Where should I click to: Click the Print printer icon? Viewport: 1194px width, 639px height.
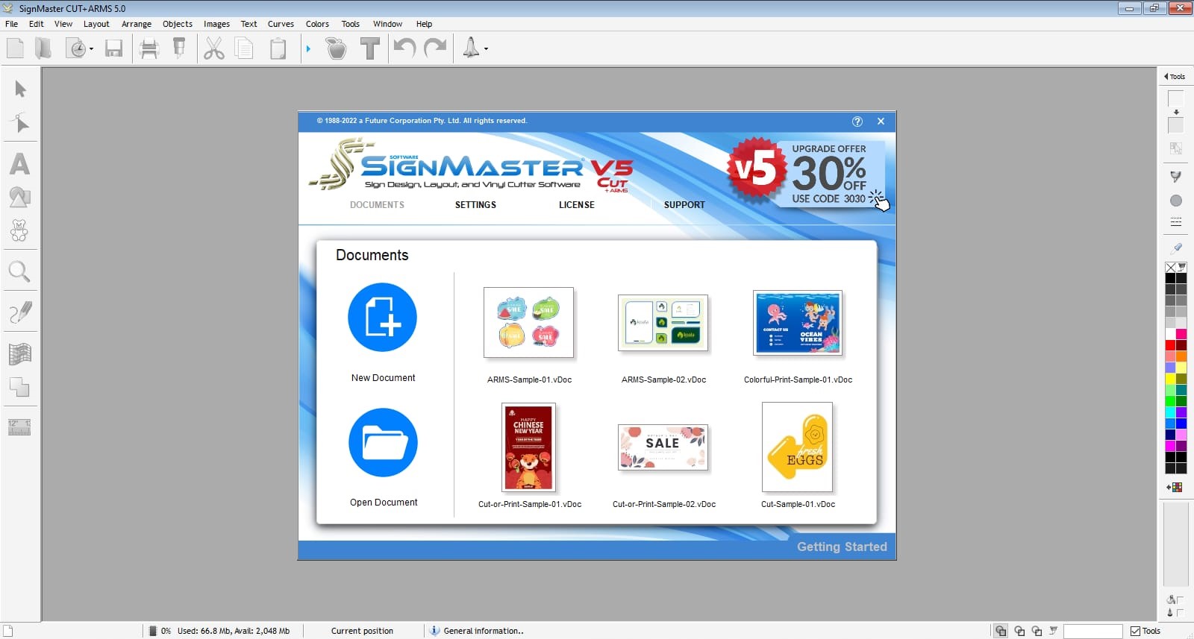point(149,49)
